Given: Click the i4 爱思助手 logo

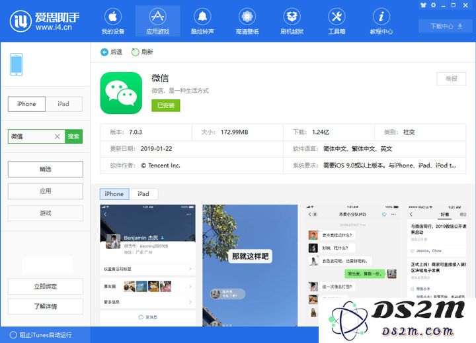Looking at the screenshot, I should pyautogui.click(x=45, y=21).
